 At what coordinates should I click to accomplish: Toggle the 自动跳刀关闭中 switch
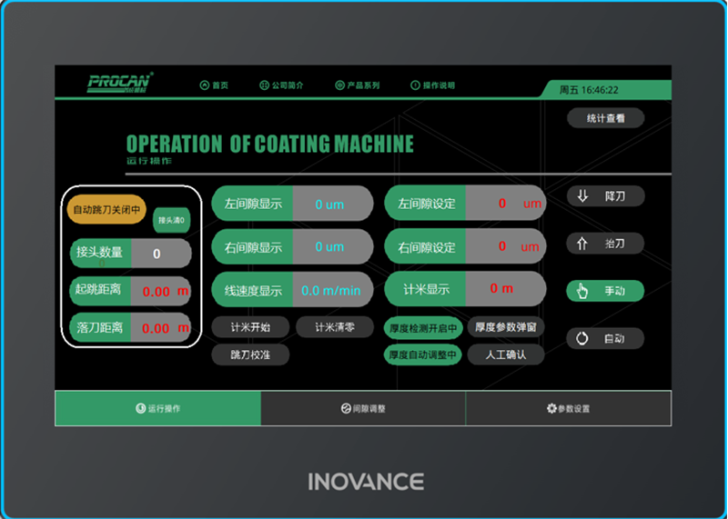point(106,209)
